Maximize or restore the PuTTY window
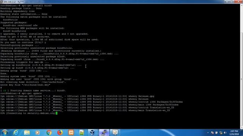Image resolution: width=243 pixels, height=136 pixels. coord(231,2)
